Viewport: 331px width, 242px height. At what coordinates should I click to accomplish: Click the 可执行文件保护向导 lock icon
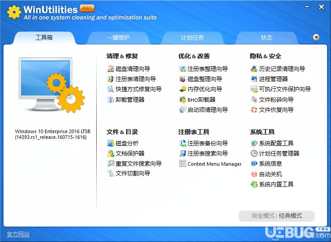[254, 89]
